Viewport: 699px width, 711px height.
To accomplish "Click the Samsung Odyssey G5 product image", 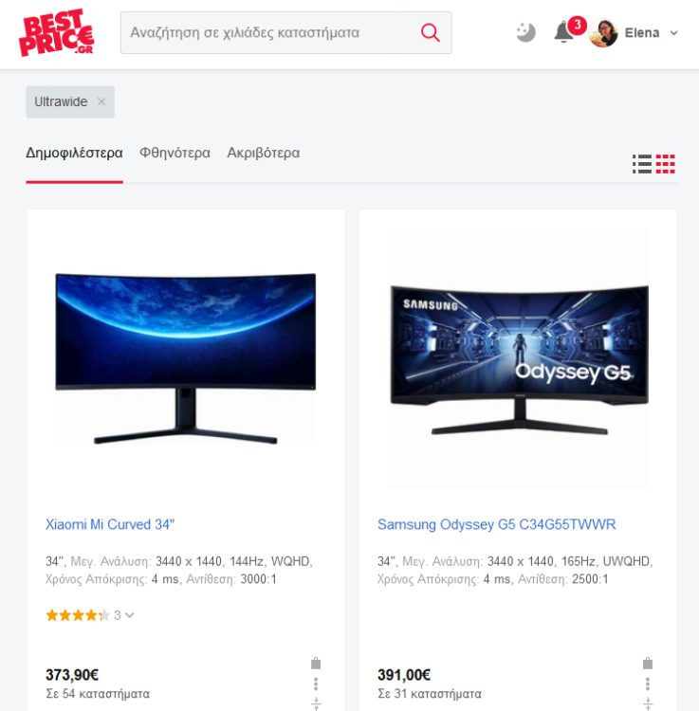I will (x=520, y=358).
